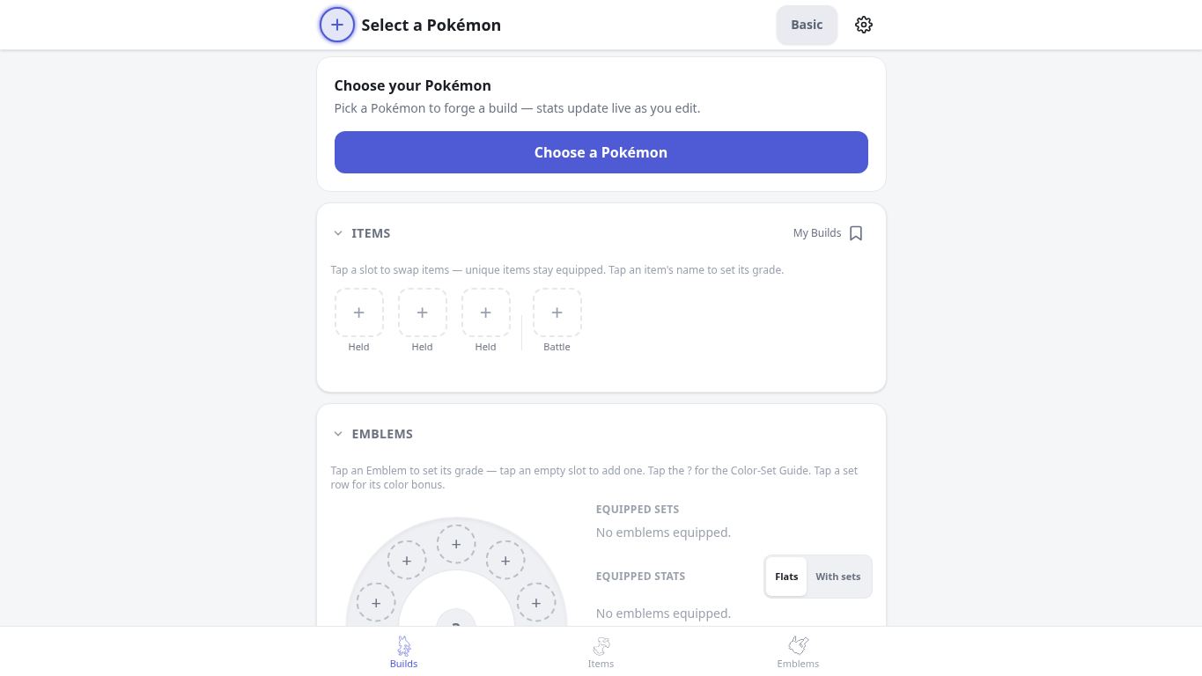Screen dimensions: 1202x676
Task: Click the plus avatar next to Select a Pokémon
Action: (x=336, y=25)
